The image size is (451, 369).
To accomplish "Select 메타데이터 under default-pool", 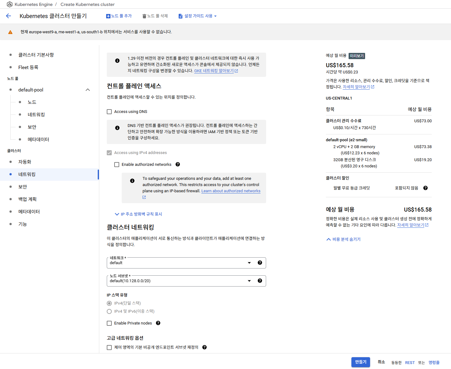I will (39, 139).
